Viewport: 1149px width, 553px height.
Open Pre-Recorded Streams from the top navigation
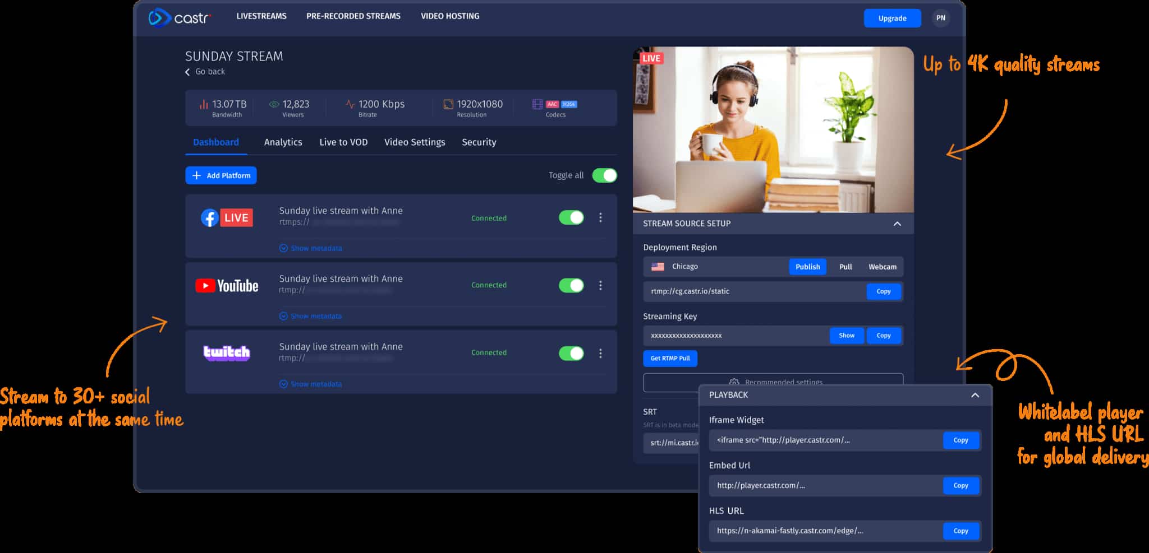click(353, 16)
